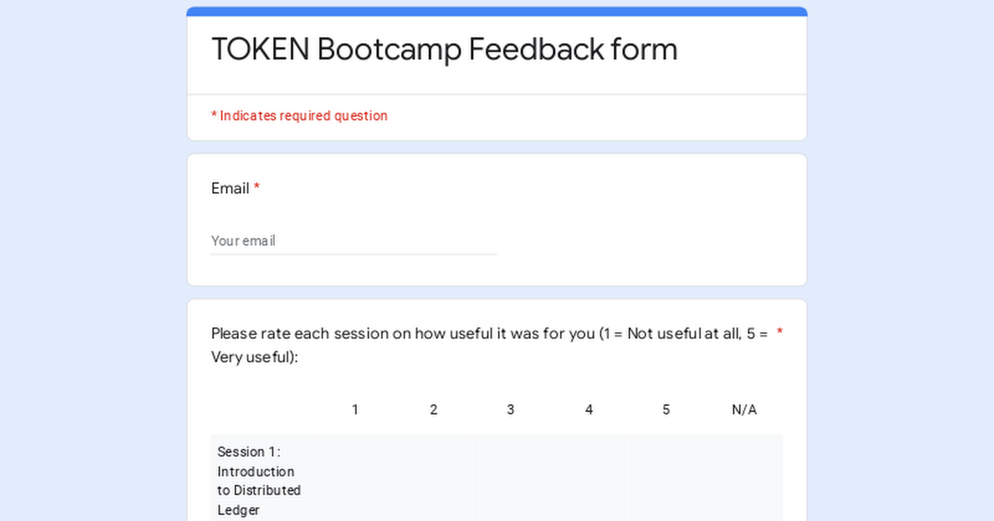
Task: Select rating column header 1
Action: [x=355, y=409]
